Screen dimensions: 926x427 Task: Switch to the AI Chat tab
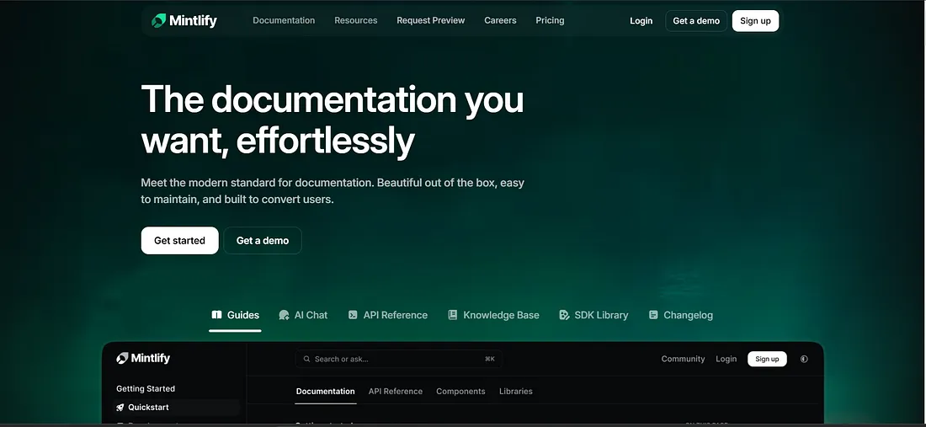coord(303,315)
